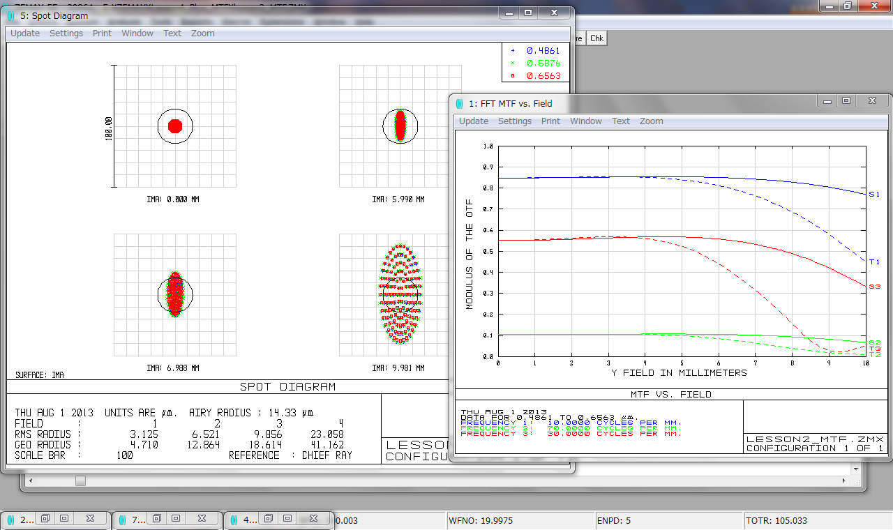Maximize the FFT MTF vs. Field window
The width and height of the screenshot is (893, 530).
(x=846, y=100)
